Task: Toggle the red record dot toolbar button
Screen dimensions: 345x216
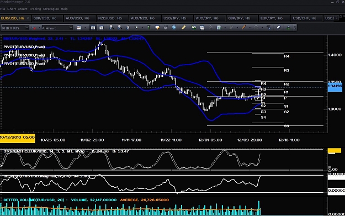Action: point(34,28)
